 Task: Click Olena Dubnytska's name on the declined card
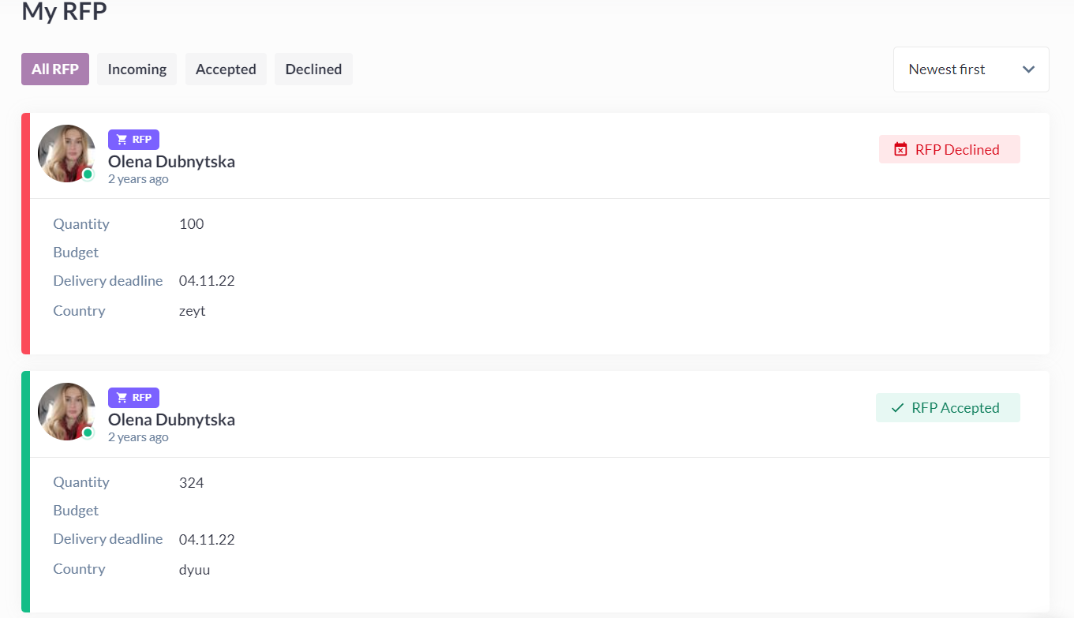[x=171, y=162]
